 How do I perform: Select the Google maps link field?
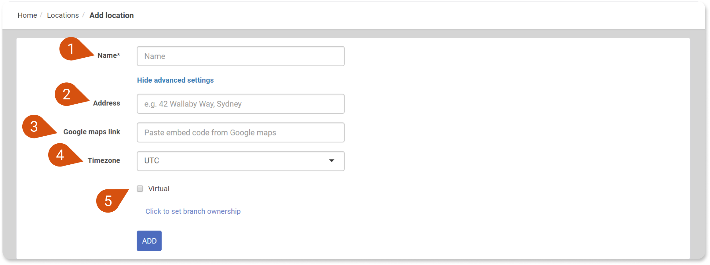point(241,132)
